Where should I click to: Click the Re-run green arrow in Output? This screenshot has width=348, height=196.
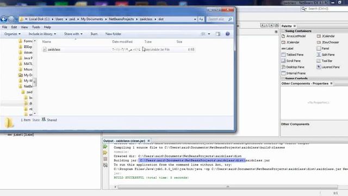click(105, 146)
